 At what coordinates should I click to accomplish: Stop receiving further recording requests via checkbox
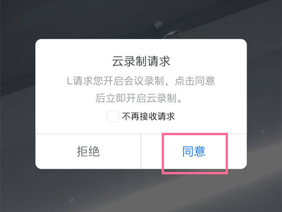pos(113,116)
